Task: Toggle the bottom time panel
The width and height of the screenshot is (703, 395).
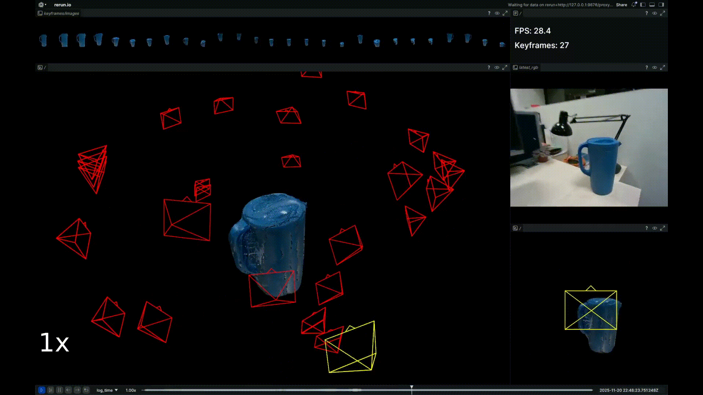Action: [652, 5]
